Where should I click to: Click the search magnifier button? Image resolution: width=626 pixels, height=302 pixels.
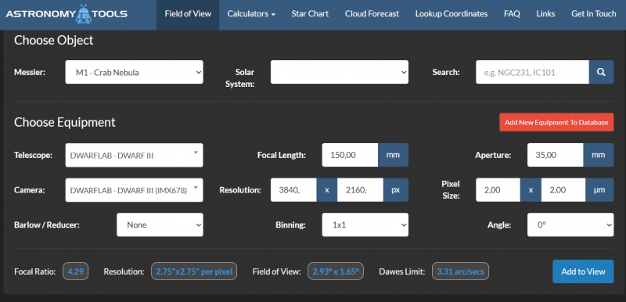(601, 72)
